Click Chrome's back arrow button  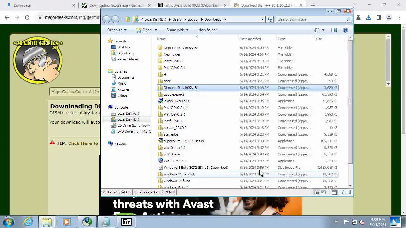tap(7, 17)
